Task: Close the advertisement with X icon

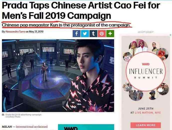Action: click(170, 35)
